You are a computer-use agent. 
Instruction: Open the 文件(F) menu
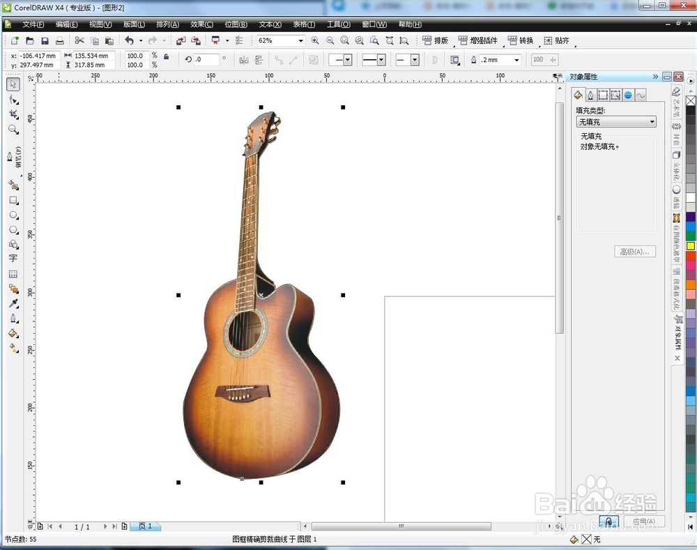point(33,24)
